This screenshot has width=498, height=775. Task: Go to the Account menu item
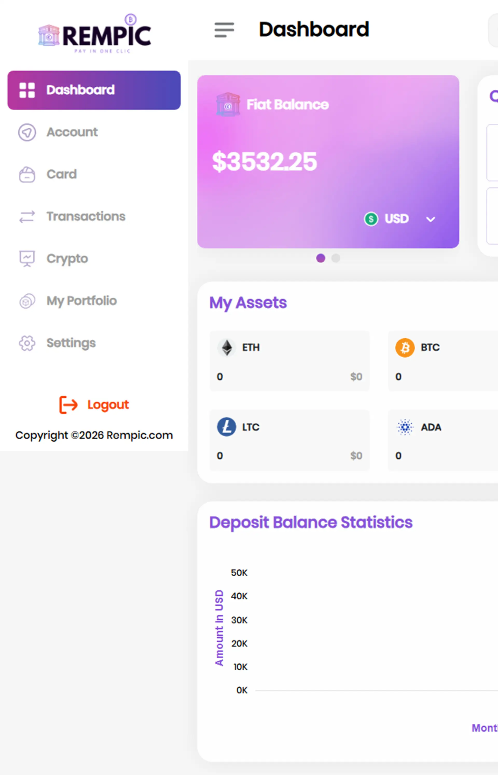pyautogui.click(x=94, y=132)
